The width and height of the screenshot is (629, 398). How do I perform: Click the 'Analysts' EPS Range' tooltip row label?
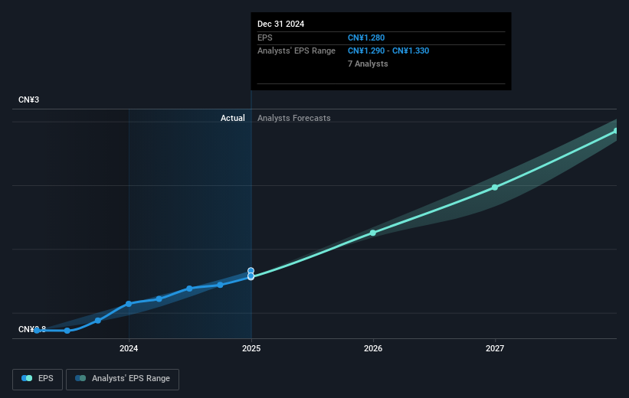pos(296,51)
